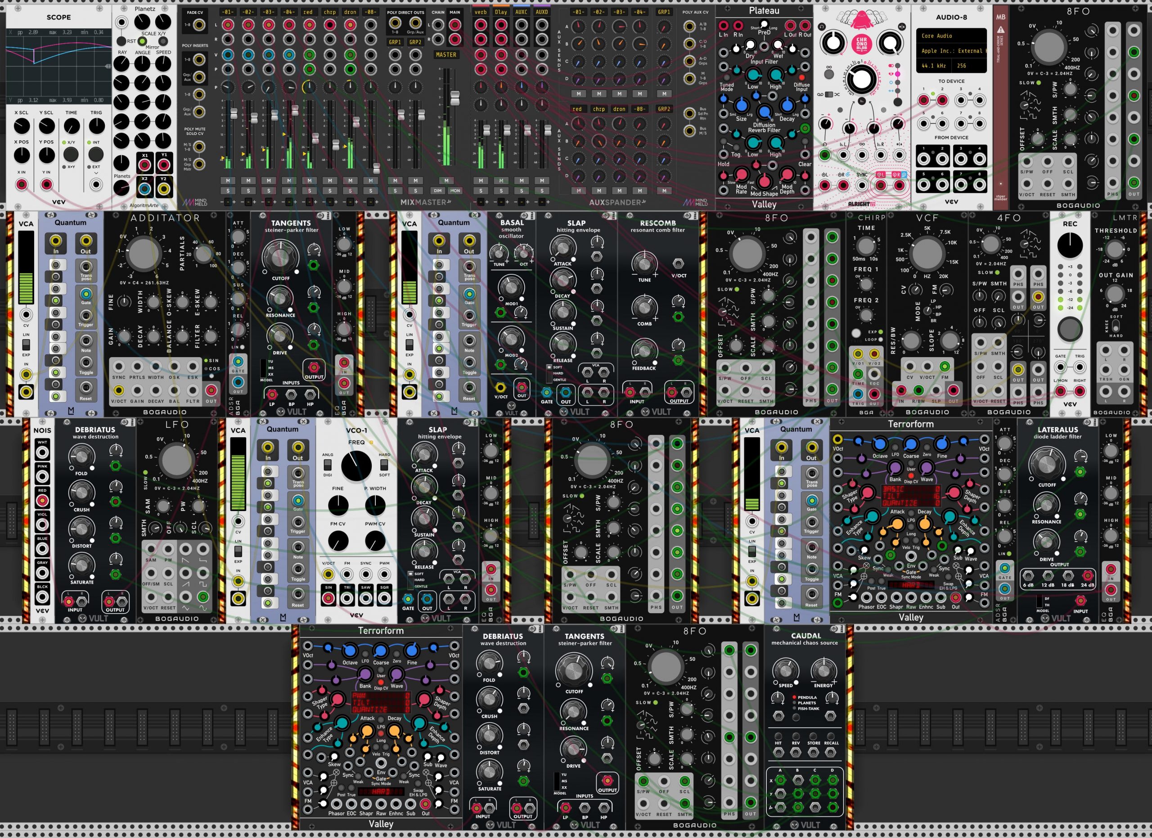This screenshot has width=1152, height=838.
Task: Click the Lateralus 24 dB output jack
Action: pos(1087,576)
